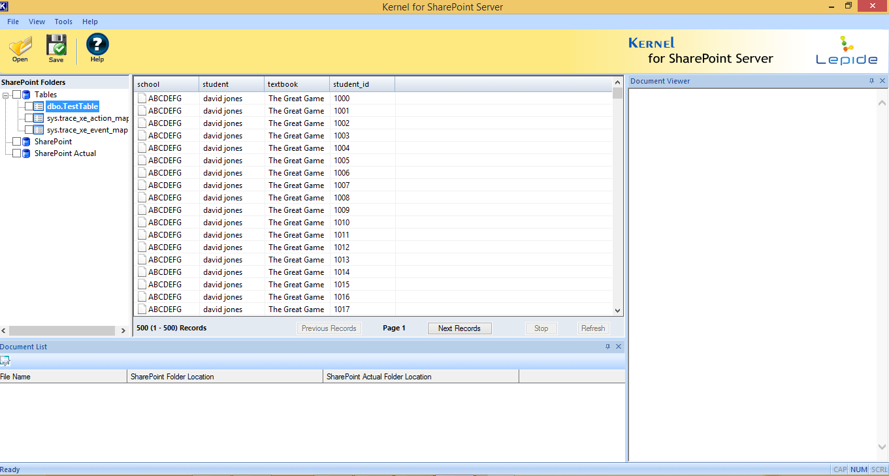The image size is (889, 476).
Task: Click records table scrollbar down arrow
Action: coord(618,311)
